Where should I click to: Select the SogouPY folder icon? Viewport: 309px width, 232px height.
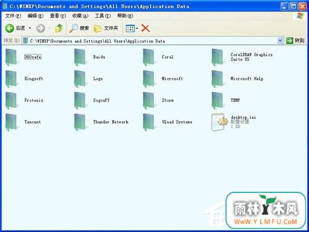(x=80, y=100)
